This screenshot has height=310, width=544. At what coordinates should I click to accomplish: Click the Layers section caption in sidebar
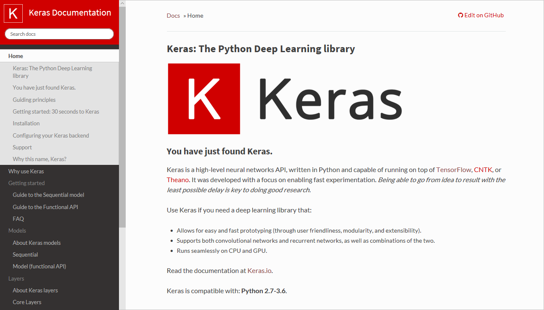click(x=16, y=278)
